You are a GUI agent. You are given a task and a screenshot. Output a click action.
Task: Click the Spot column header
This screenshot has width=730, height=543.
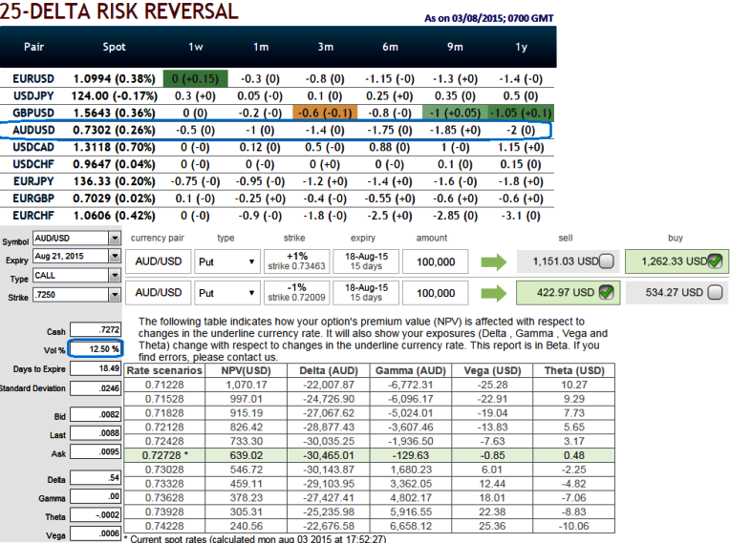pyautogui.click(x=114, y=47)
